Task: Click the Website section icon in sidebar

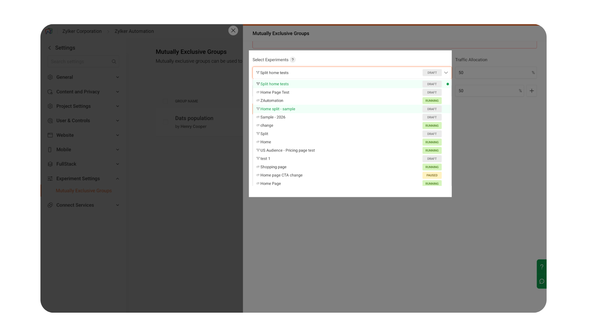Action: pos(50,135)
